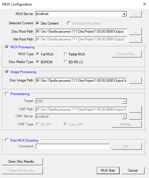Close the MUX Configuration window
Viewport: 149px width, 178px height.
tap(145, 4)
